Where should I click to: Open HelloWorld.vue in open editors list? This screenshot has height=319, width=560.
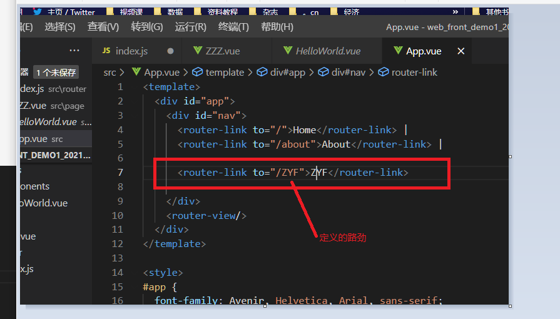56,122
